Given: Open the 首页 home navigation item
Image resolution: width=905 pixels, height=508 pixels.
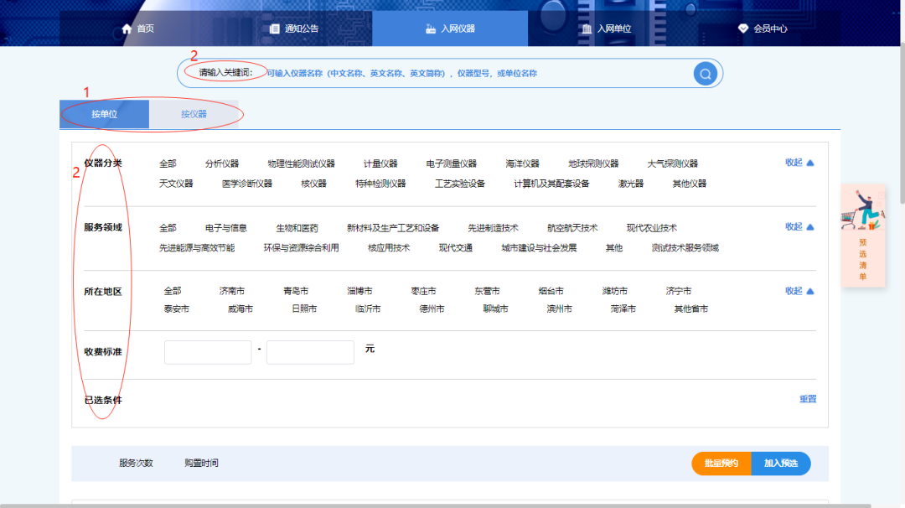Looking at the screenshot, I should click(137, 29).
